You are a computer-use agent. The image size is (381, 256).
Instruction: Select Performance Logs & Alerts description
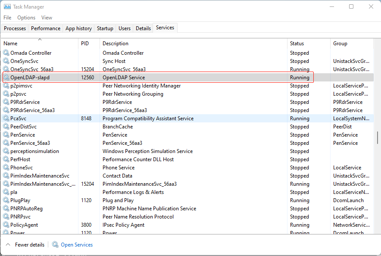click(133, 192)
